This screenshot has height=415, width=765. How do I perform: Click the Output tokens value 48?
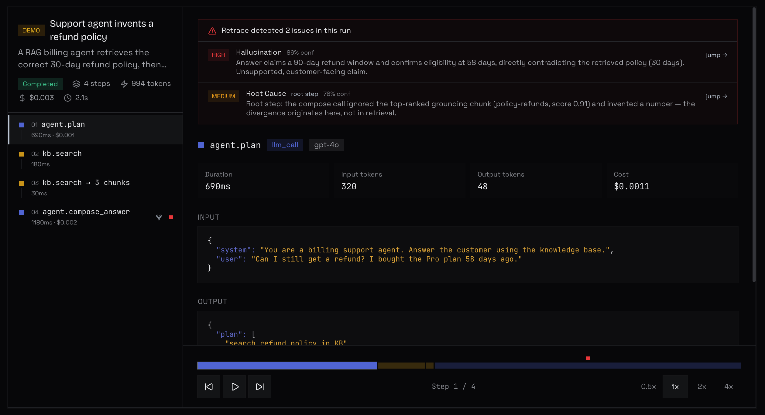coord(482,186)
